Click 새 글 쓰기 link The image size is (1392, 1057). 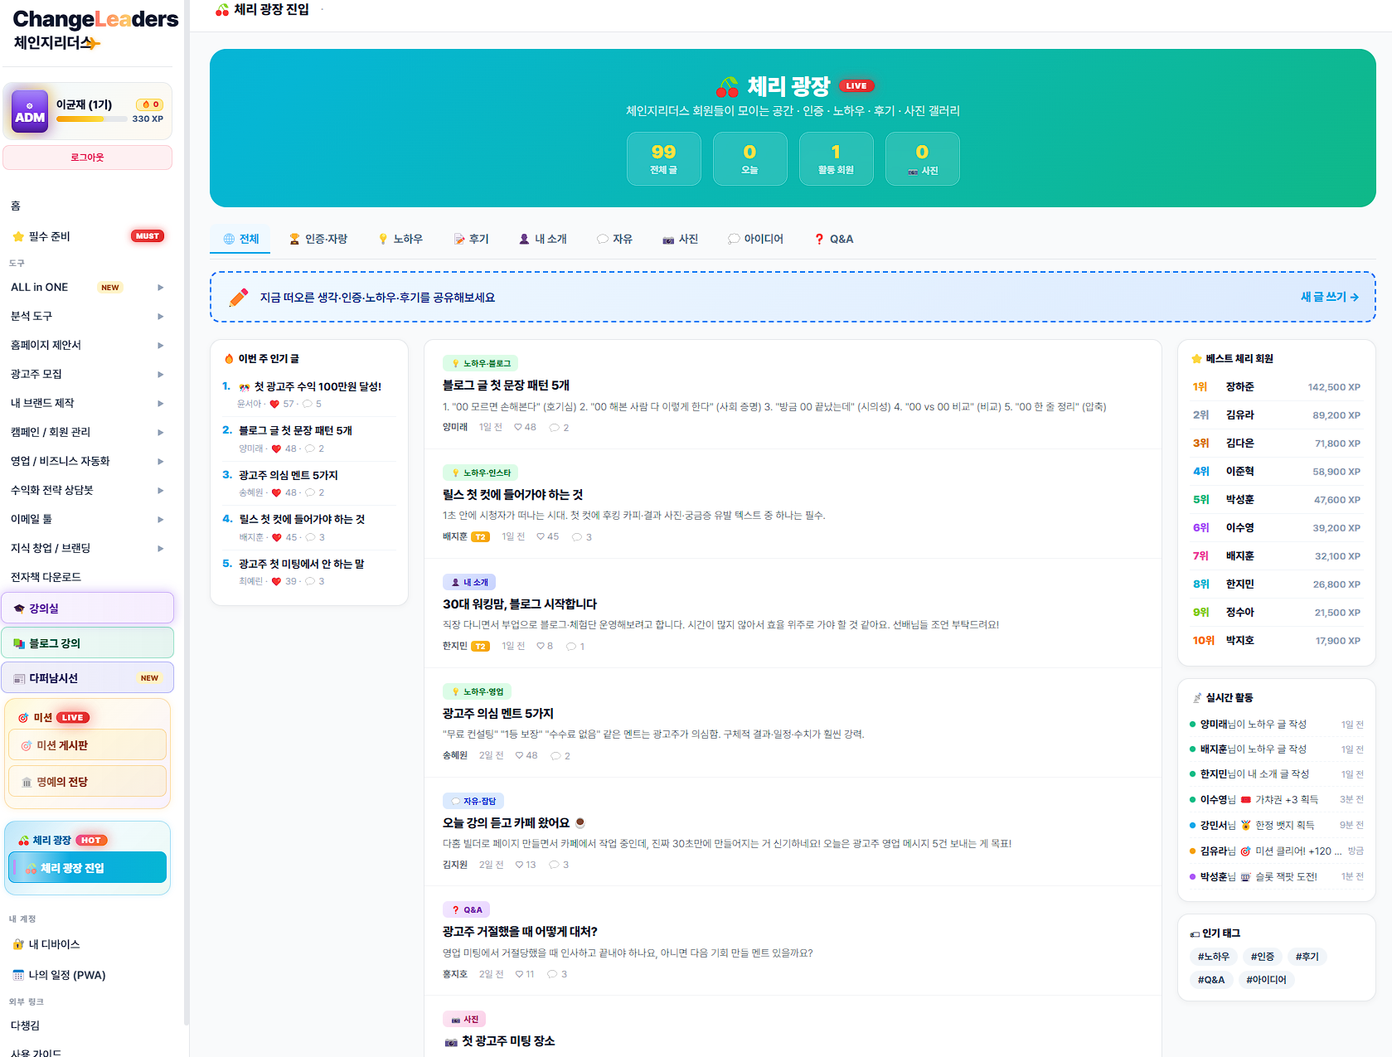[x=1329, y=297]
